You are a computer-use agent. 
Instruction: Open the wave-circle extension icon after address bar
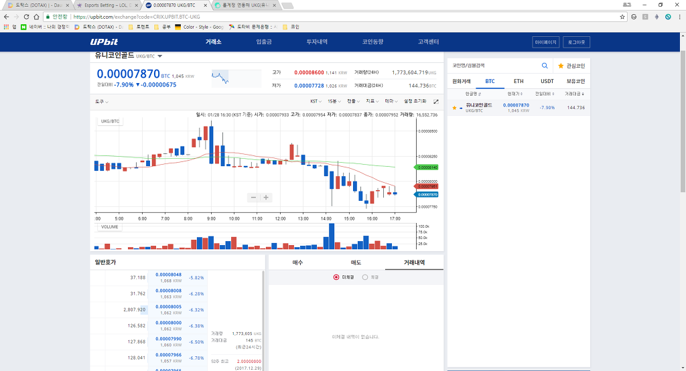tap(634, 17)
